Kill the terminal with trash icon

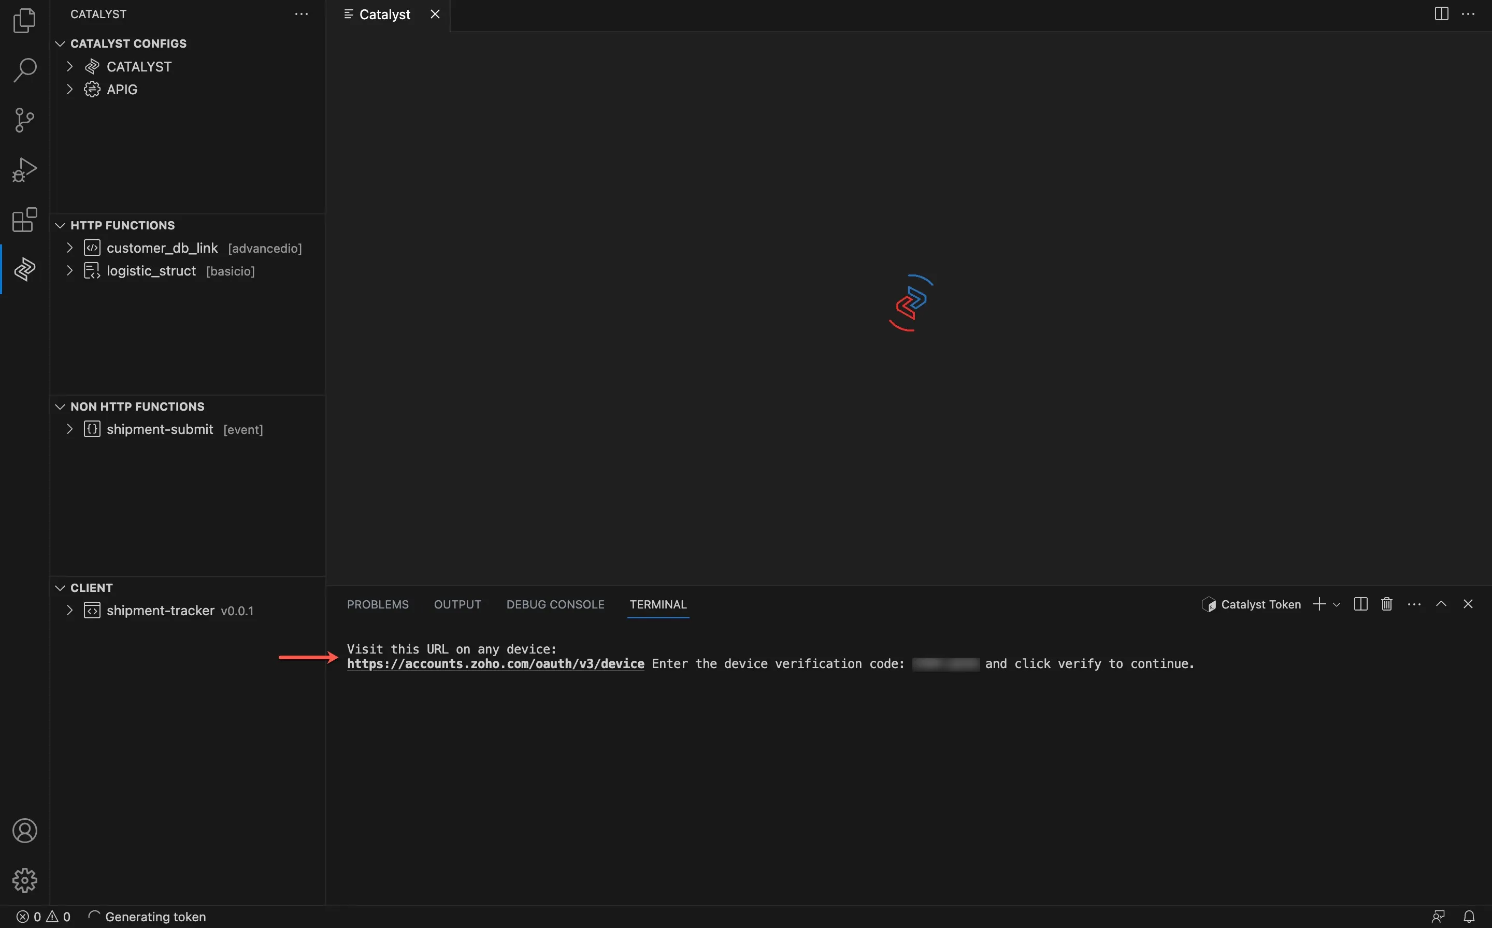click(1387, 604)
